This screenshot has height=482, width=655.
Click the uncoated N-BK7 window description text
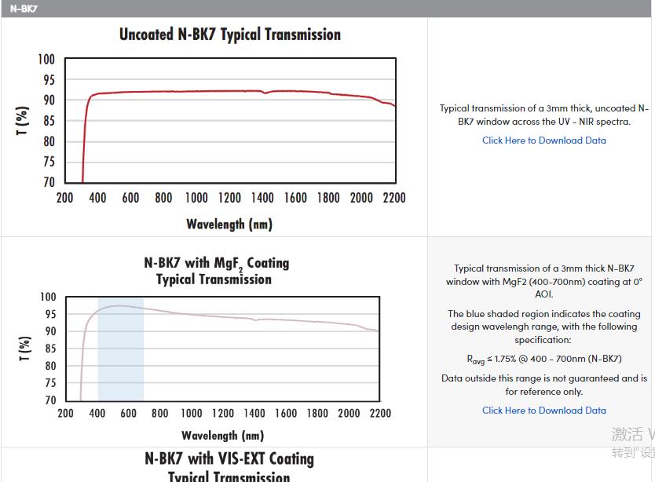click(543, 115)
